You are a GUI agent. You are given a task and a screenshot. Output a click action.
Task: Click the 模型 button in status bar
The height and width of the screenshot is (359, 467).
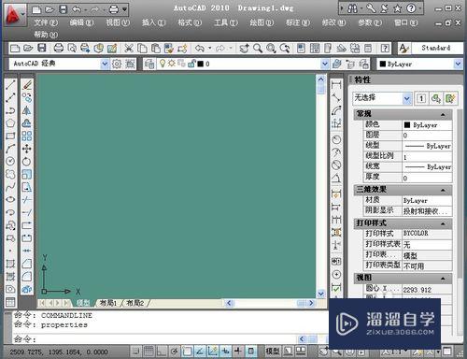tap(273, 352)
